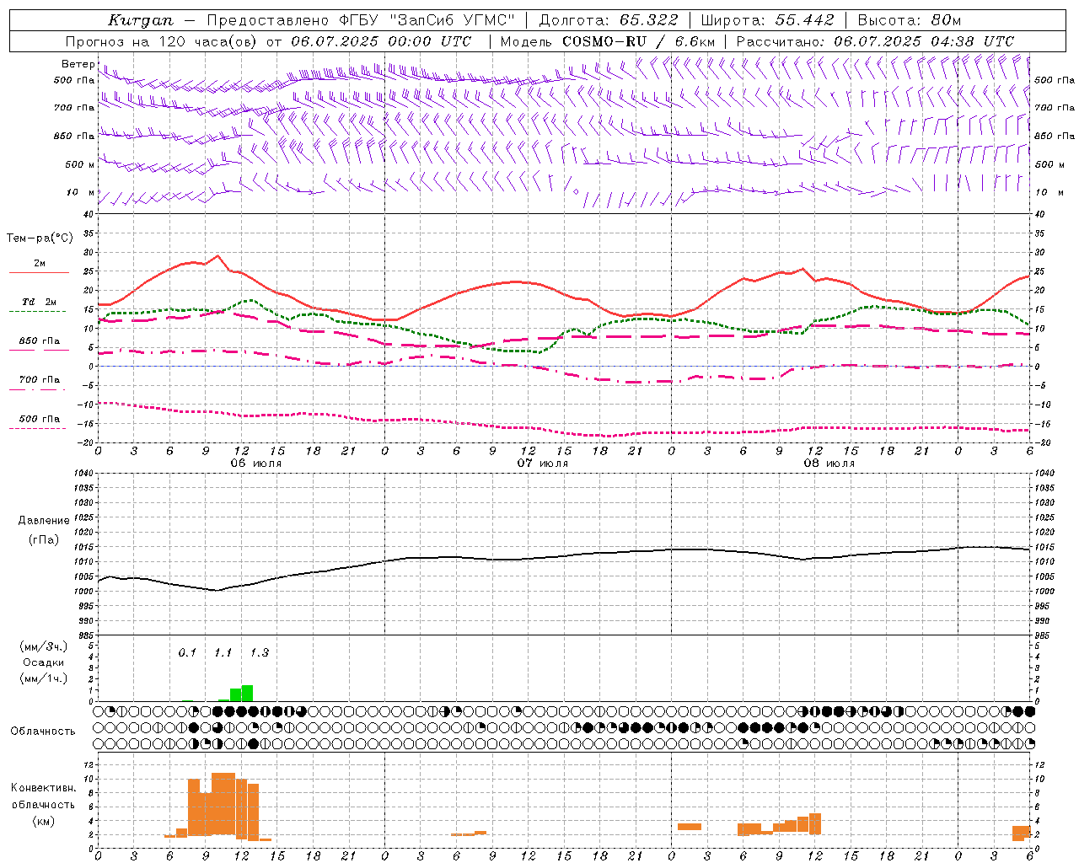The height and width of the screenshot is (863, 1079).
Task: Click the tallest green precipitation bar
Action: tap(247, 693)
